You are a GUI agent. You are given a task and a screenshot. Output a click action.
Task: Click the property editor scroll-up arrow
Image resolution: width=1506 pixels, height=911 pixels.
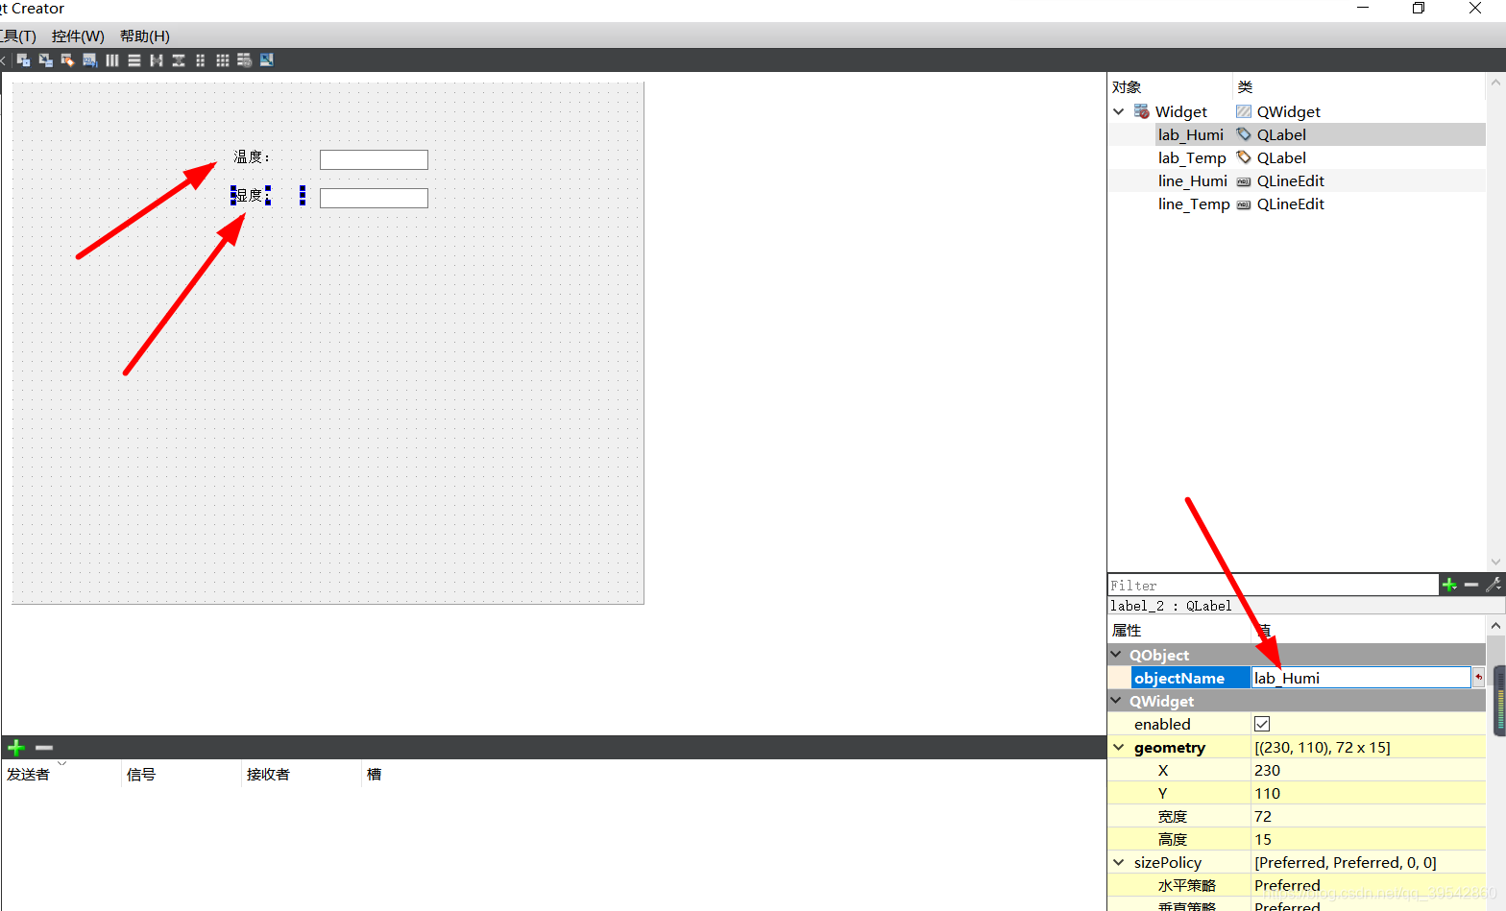pos(1495,626)
